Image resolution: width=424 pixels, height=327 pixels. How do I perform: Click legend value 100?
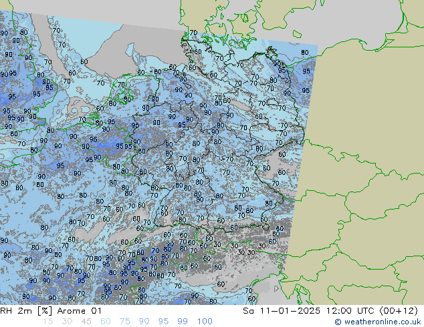(205, 322)
